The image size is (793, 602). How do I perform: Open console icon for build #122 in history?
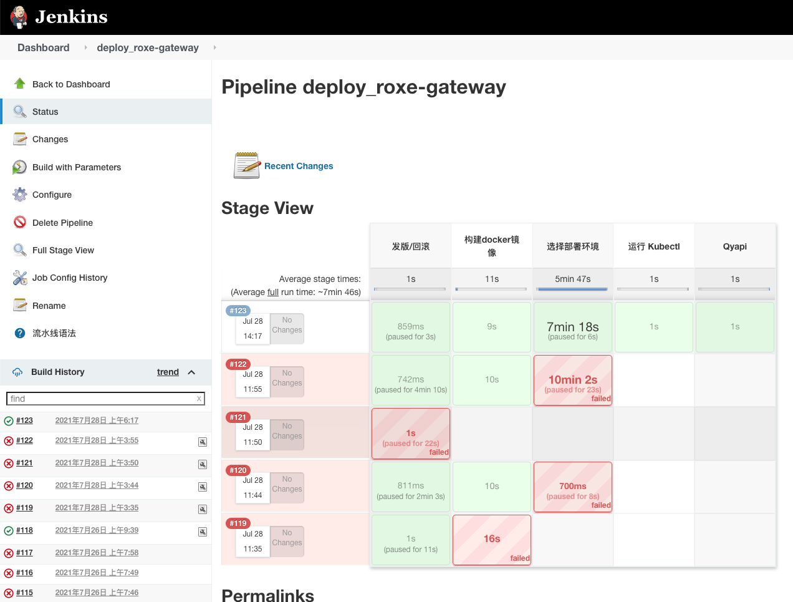[203, 442]
